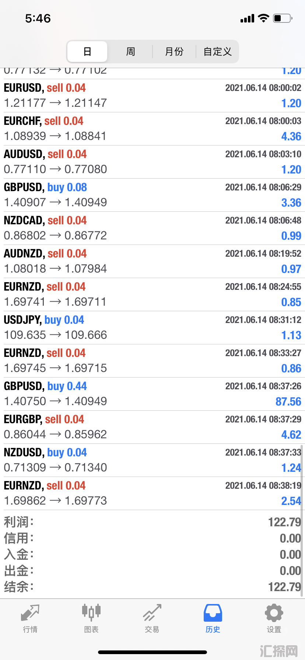Tap the NZDCAD sell 0.04 entry
Screen dimensions: 305x660
coord(152,228)
